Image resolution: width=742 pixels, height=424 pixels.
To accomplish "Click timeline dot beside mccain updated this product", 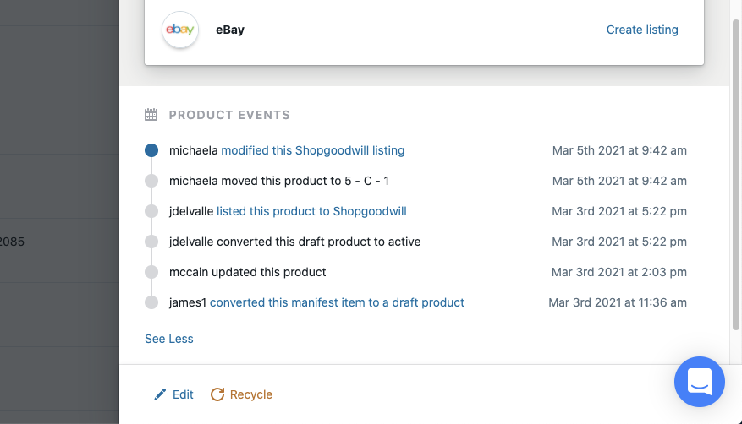I will click(151, 272).
